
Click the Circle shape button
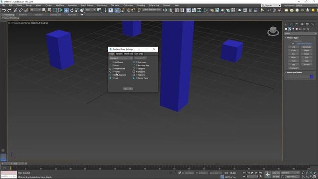[x=294, y=51]
